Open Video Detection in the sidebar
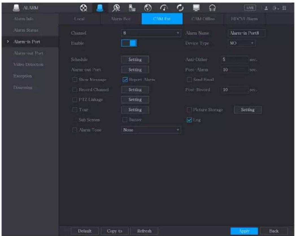The width and height of the screenshot is (296, 236). pos(28,65)
